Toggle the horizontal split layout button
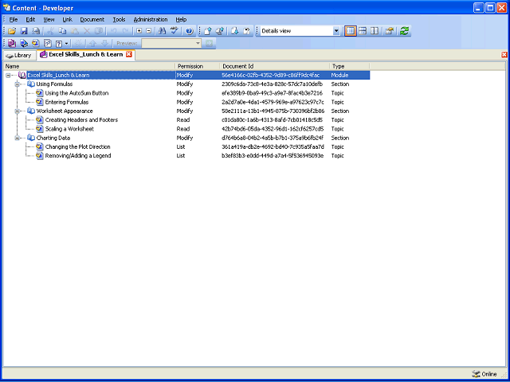510x382 pixels. tap(363, 31)
